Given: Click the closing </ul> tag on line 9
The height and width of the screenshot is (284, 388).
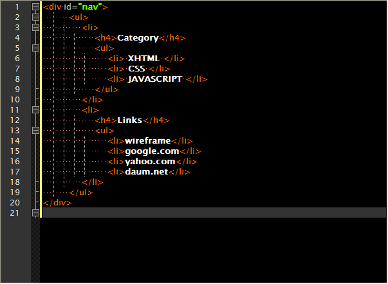Looking at the screenshot, I should 107,90.
